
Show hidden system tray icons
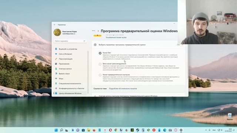tap(206, 130)
